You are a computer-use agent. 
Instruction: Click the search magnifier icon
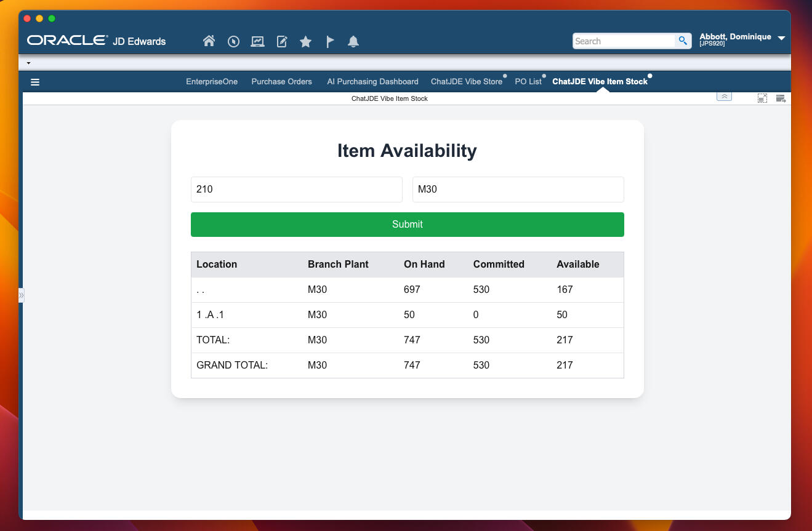(x=682, y=41)
